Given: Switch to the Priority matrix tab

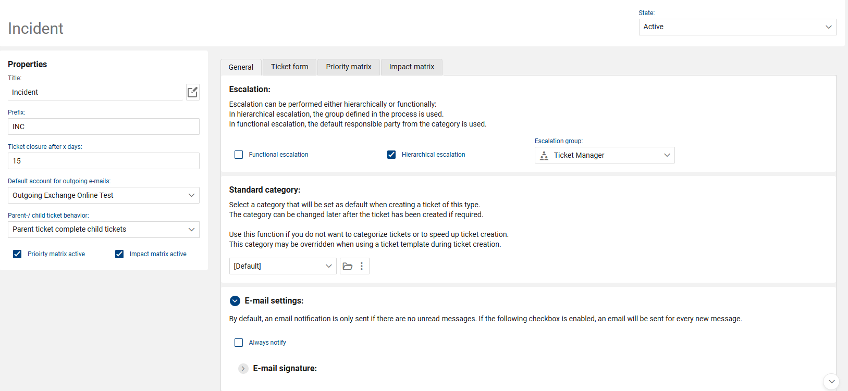Looking at the screenshot, I should click(349, 67).
